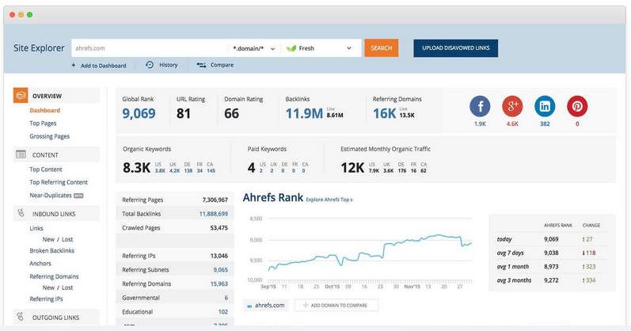Follow the Explore Ahrefs Top link
The width and height of the screenshot is (631, 331).
pyautogui.click(x=329, y=200)
